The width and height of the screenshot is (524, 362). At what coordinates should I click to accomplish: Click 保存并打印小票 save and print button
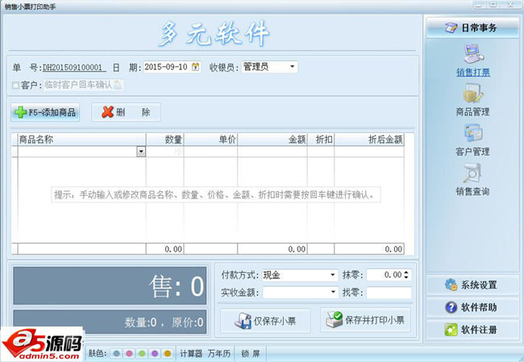pyautogui.click(x=365, y=320)
